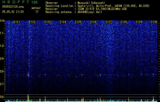Click the meteor count 17
160x102 pixels.
pos(37,12)
